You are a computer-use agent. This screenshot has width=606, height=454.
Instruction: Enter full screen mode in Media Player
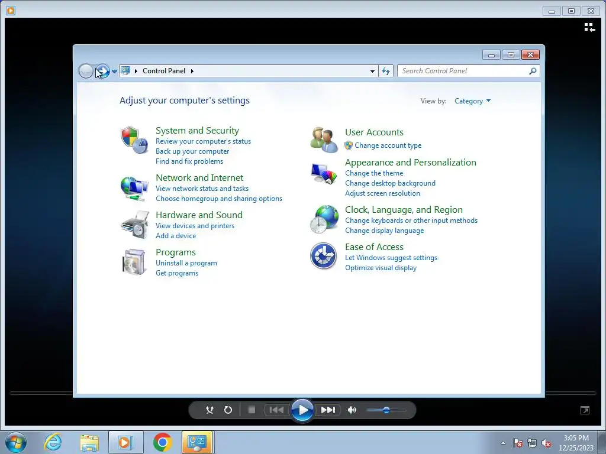pos(585,410)
